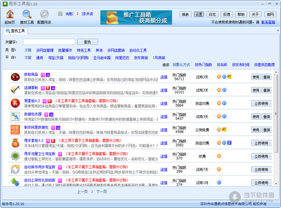Filter platform by 阿里巴巴
The height and width of the screenshot is (208, 281).
122,58
